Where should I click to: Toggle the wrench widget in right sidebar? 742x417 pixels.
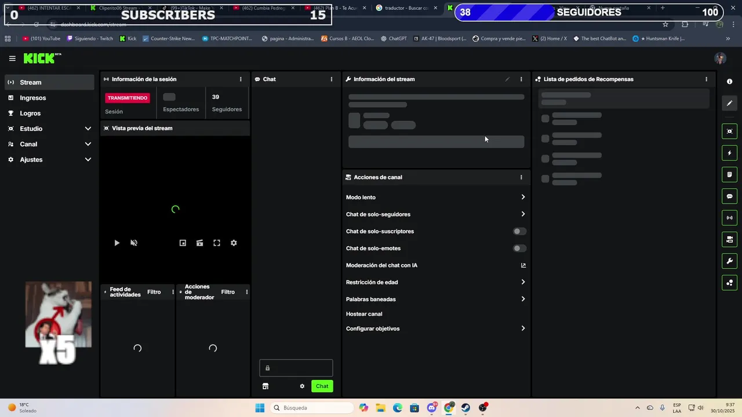coord(729,261)
